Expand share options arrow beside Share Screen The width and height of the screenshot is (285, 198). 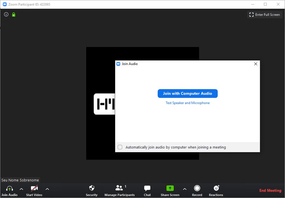click(x=185, y=189)
